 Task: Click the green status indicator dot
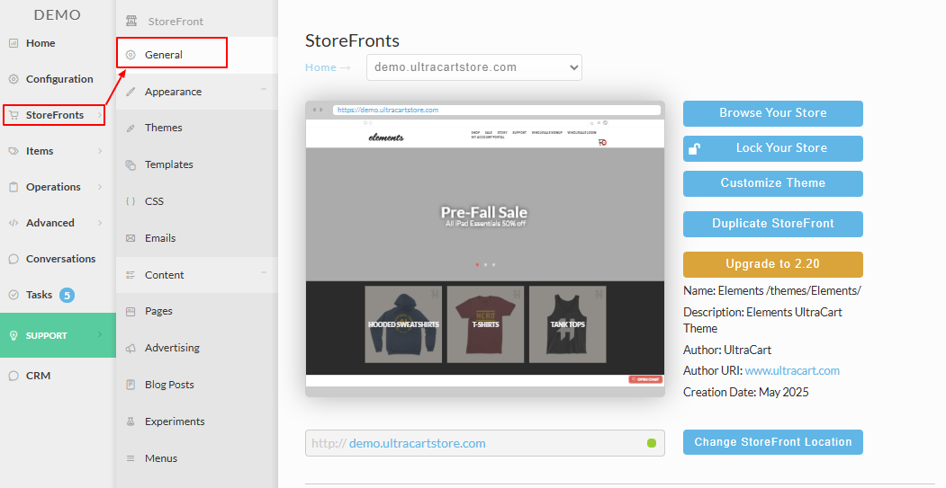652,443
